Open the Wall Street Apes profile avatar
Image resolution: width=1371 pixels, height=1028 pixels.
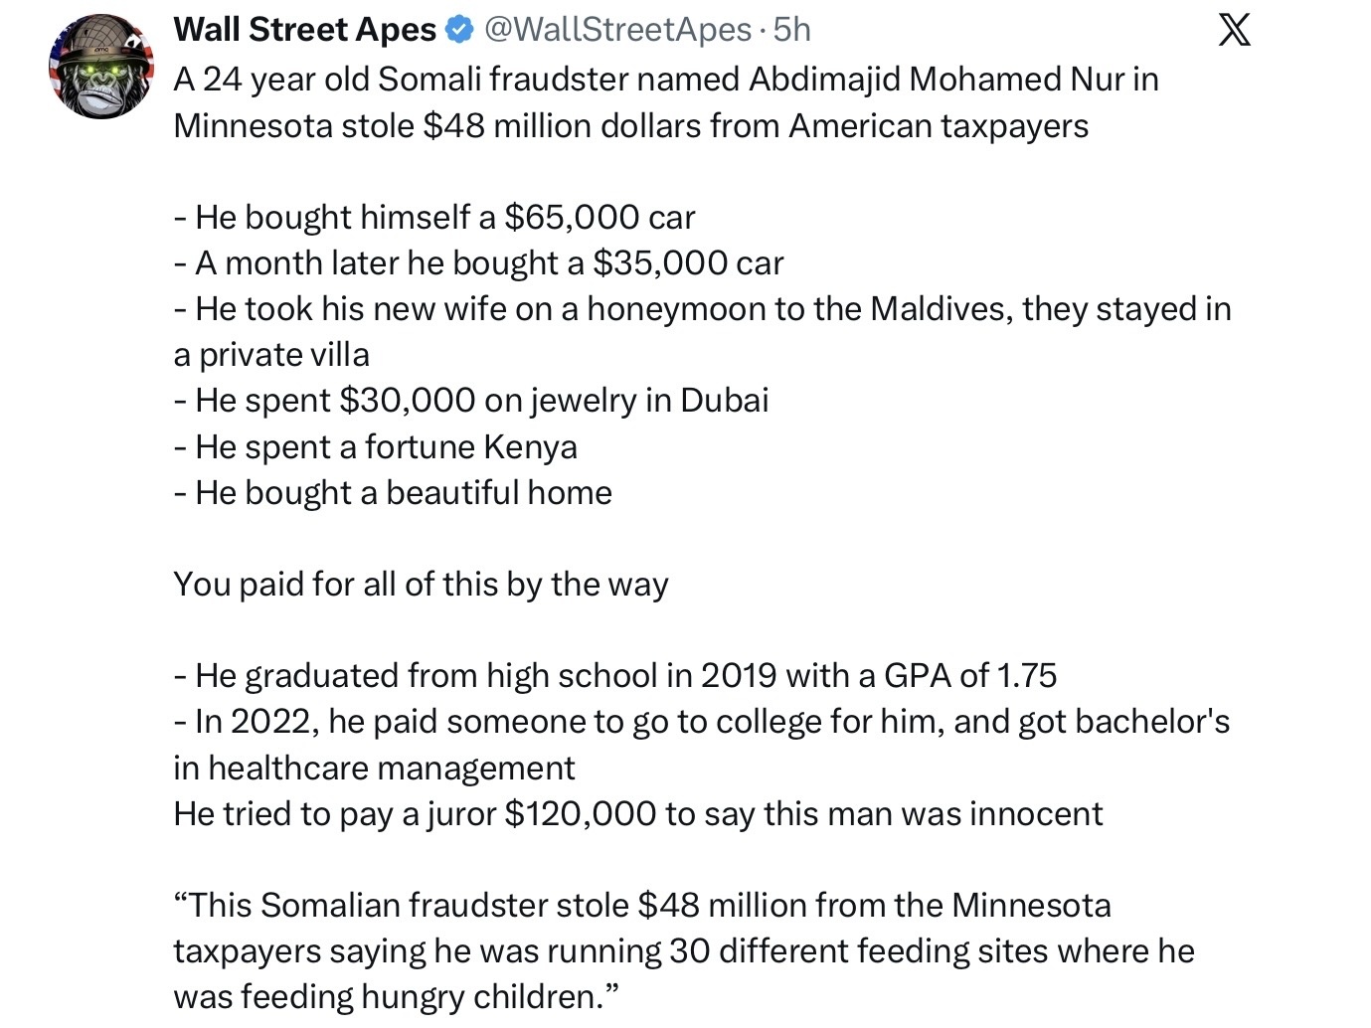101,67
